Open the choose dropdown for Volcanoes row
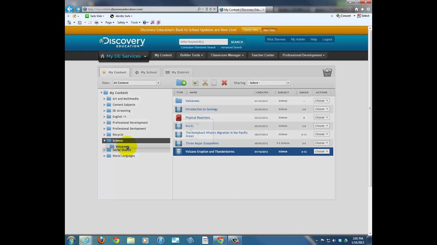The image size is (437, 245). click(x=321, y=101)
